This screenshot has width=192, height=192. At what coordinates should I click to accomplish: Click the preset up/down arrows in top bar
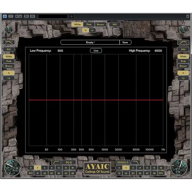point(68,16)
